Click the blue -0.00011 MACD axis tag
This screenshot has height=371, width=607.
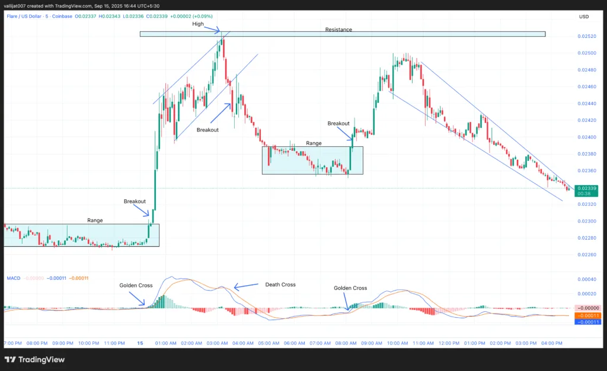pyautogui.click(x=587, y=322)
